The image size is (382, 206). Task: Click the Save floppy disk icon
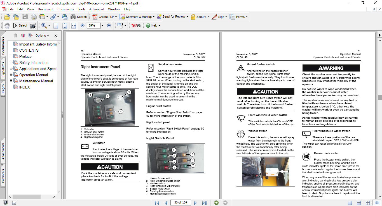pyautogui.click(x=25, y=17)
